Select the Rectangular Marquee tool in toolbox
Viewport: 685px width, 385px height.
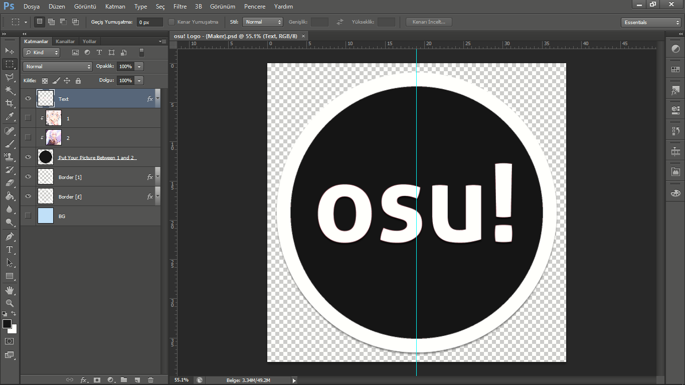10,64
